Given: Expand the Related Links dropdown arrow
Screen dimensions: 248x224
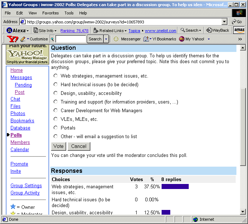Looking at the screenshot, I should [125, 31].
